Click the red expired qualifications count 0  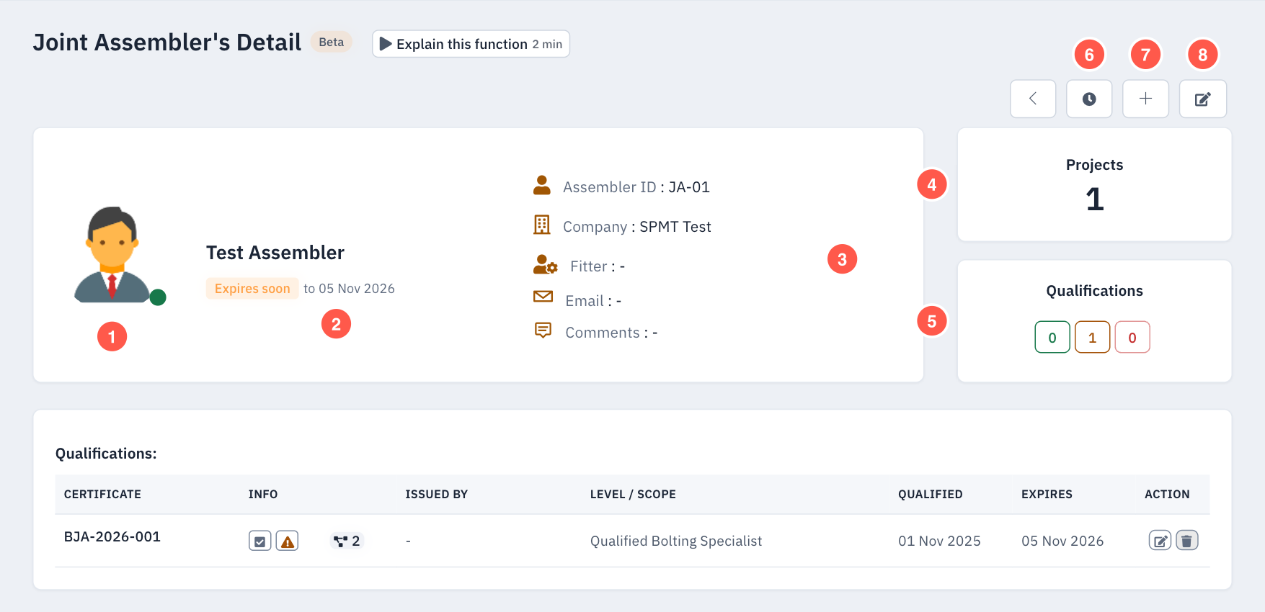point(1132,338)
